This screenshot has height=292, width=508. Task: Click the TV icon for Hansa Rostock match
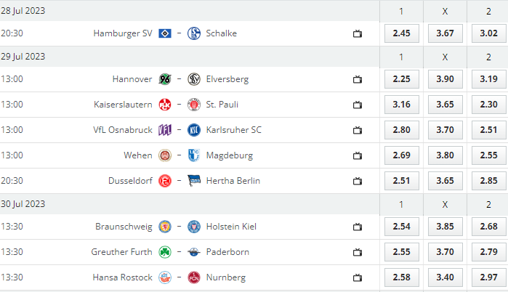(x=358, y=277)
